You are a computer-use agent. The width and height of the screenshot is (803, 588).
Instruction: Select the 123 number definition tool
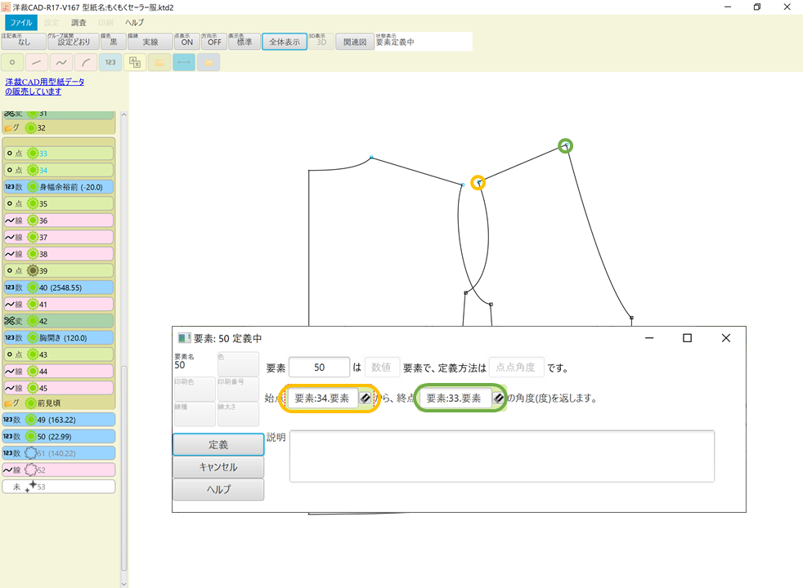[x=110, y=62]
